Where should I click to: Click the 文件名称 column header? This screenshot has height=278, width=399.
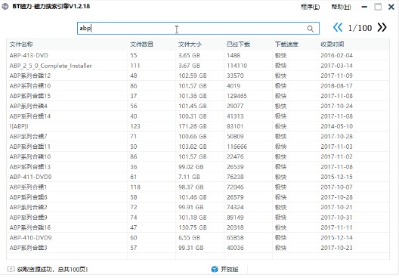21,45
